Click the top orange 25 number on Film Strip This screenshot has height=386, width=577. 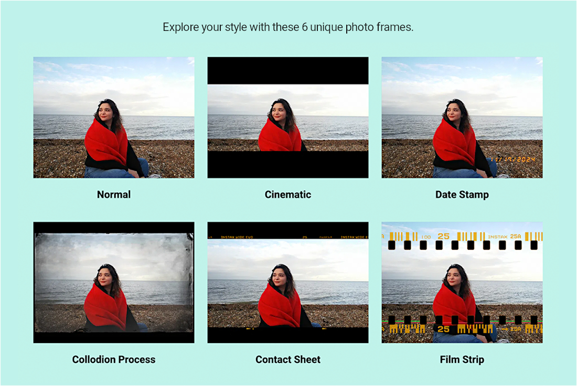443,236
